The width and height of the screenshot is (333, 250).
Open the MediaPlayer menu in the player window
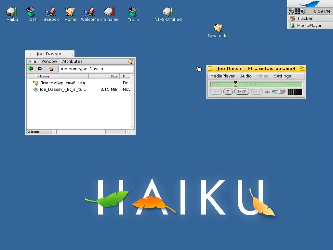pyautogui.click(x=222, y=76)
